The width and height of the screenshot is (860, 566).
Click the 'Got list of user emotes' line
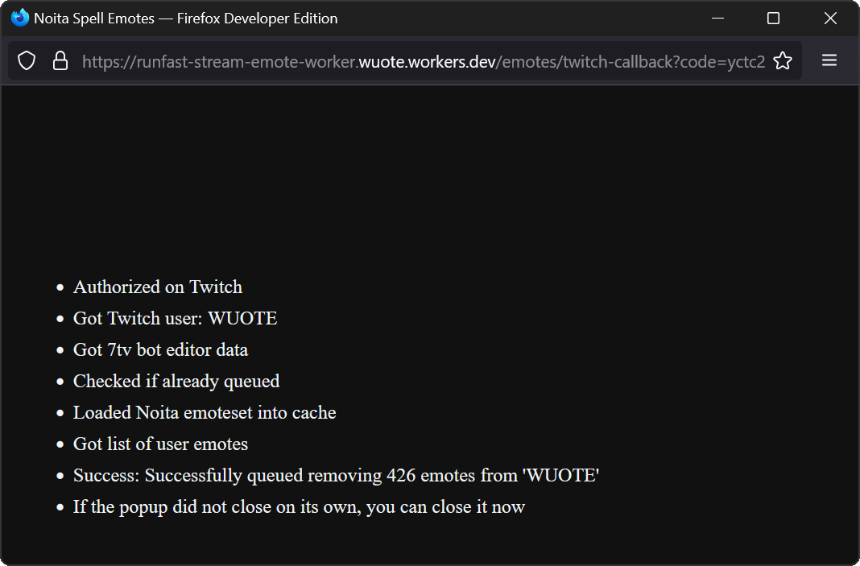point(160,444)
